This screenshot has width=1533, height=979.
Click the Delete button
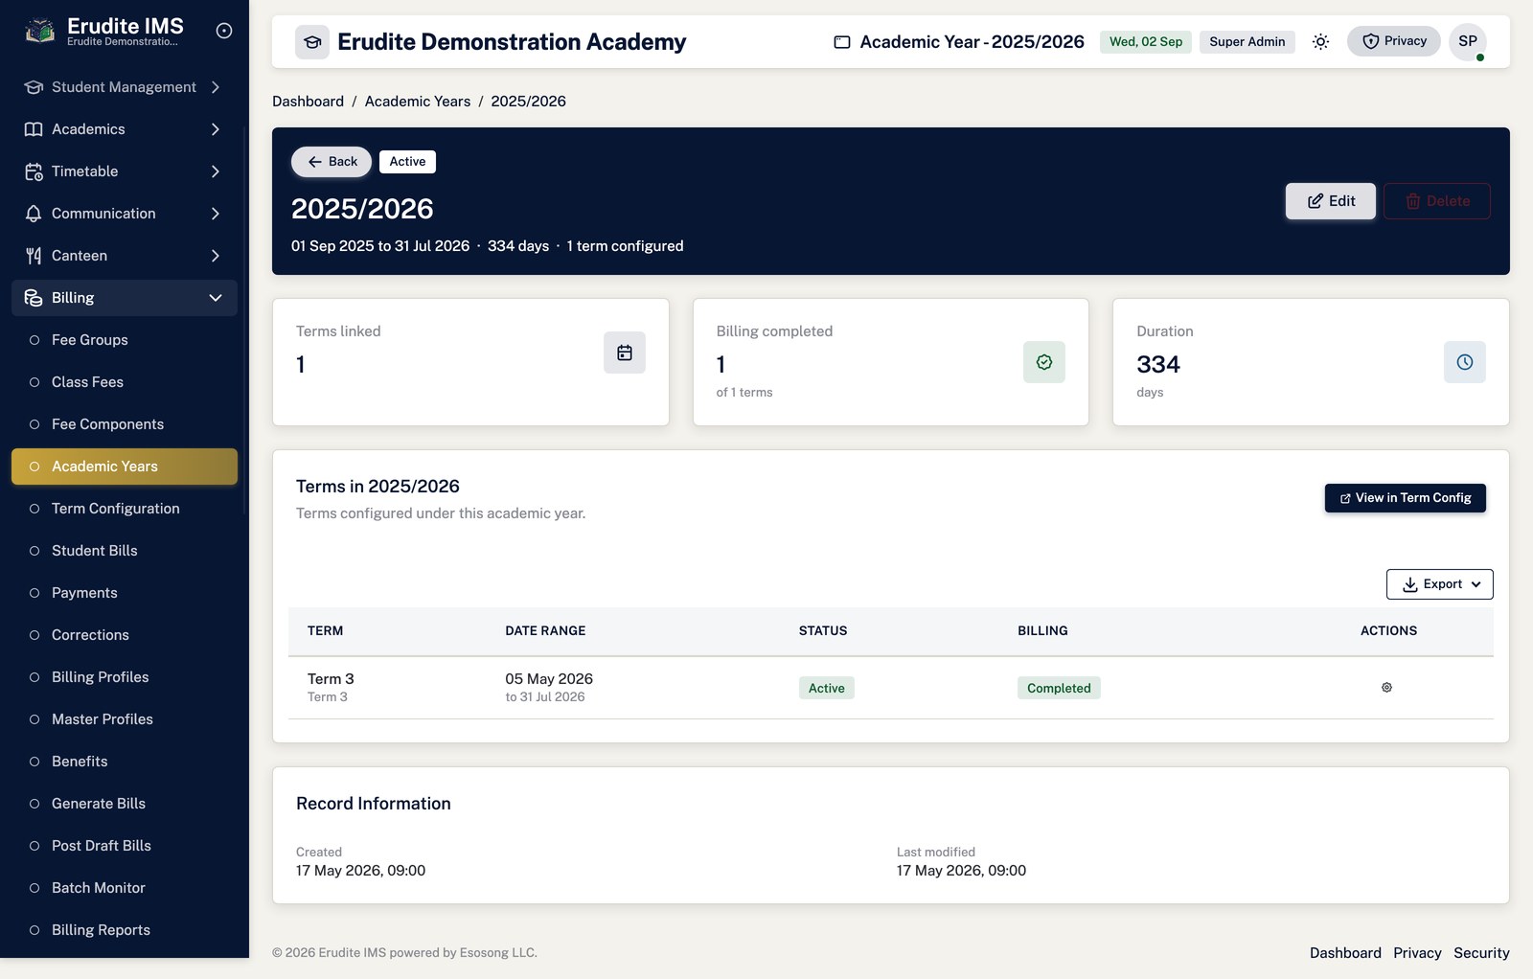tap(1437, 201)
